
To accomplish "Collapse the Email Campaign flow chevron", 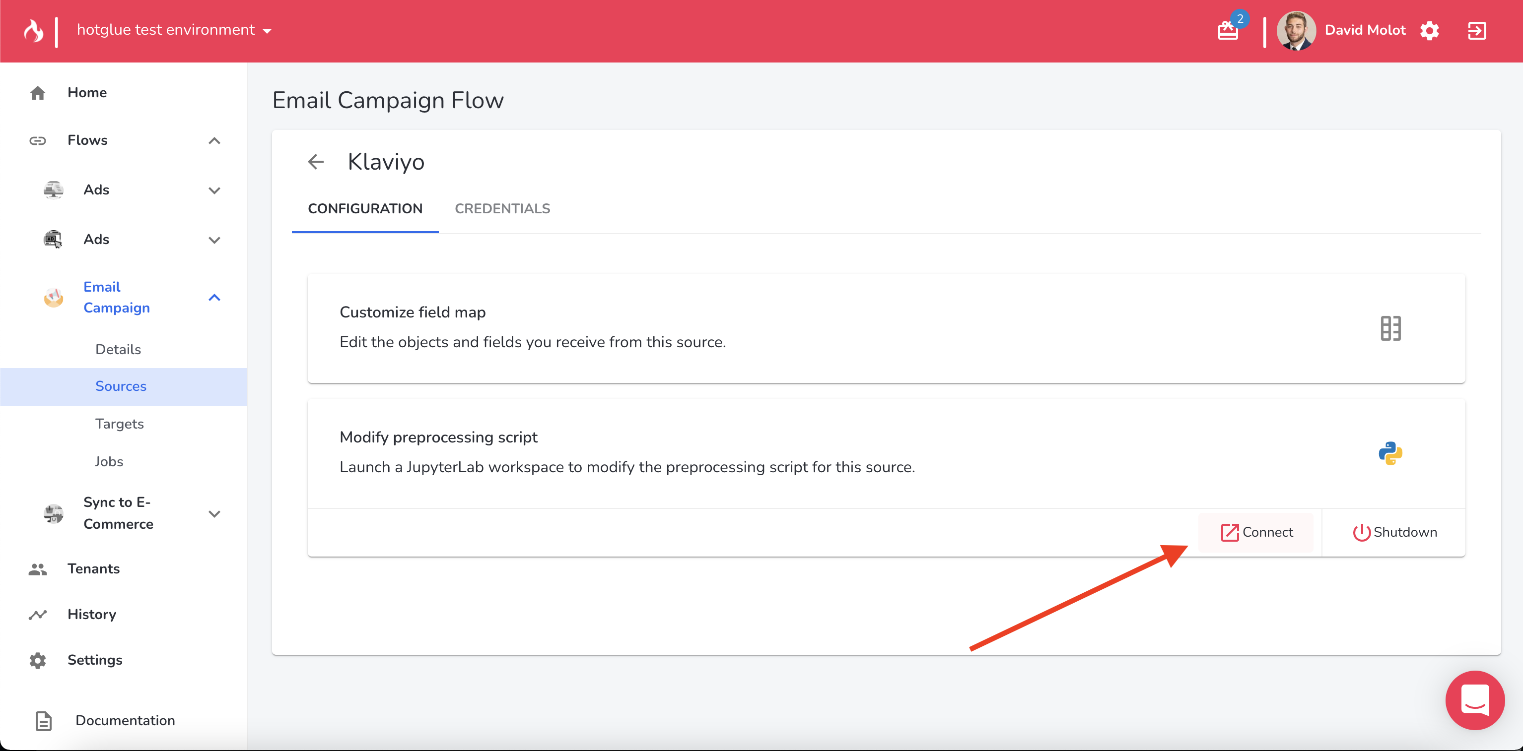I will pos(214,298).
